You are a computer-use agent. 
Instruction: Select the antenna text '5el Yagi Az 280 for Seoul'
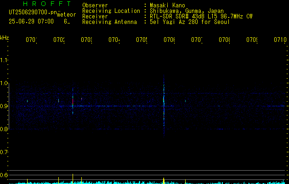tap(190, 22)
